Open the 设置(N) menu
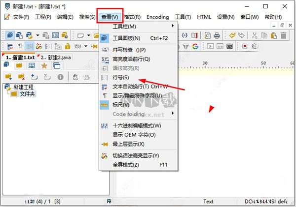 tap(226, 17)
